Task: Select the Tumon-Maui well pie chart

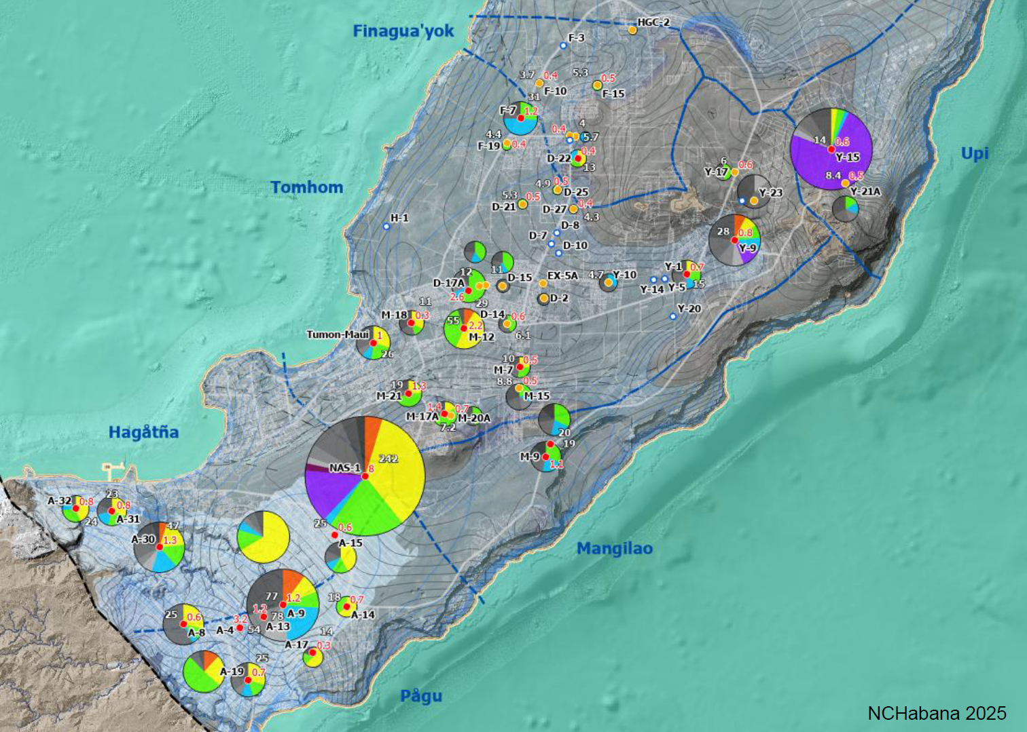Action: 373,343
